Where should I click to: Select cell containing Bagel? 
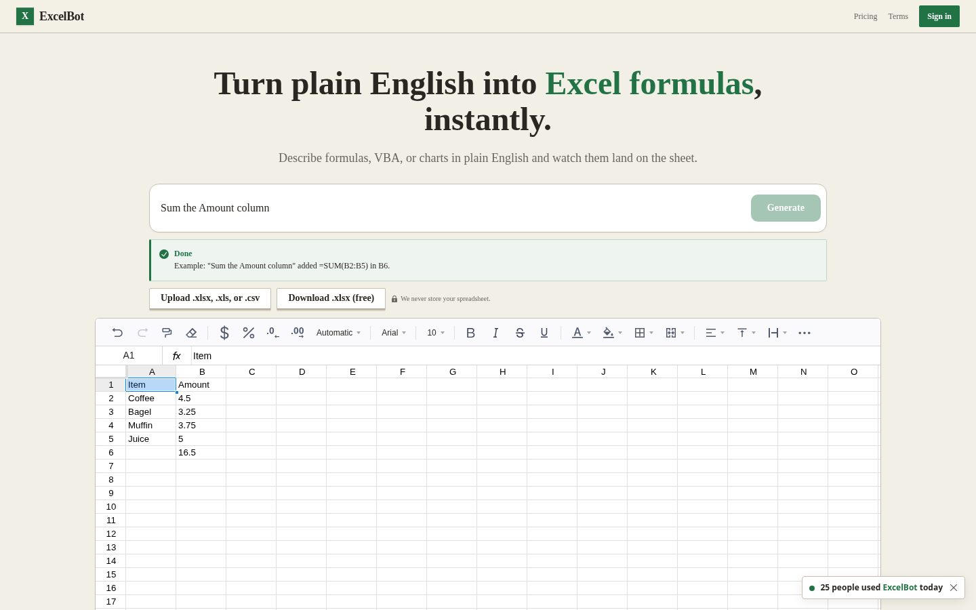click(151, 411)
